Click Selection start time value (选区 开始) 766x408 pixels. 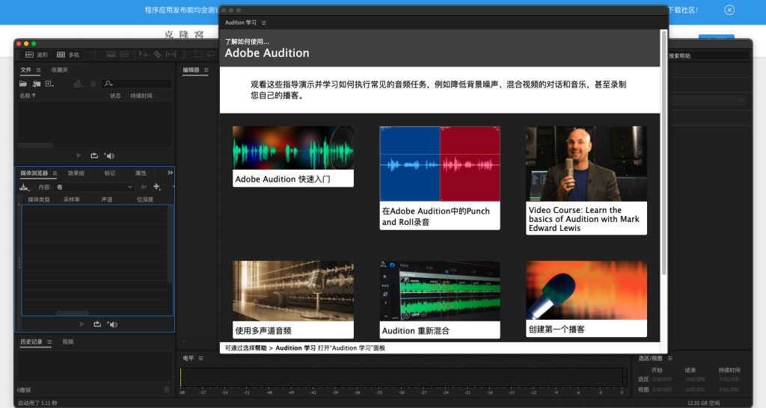pos(662,379)
